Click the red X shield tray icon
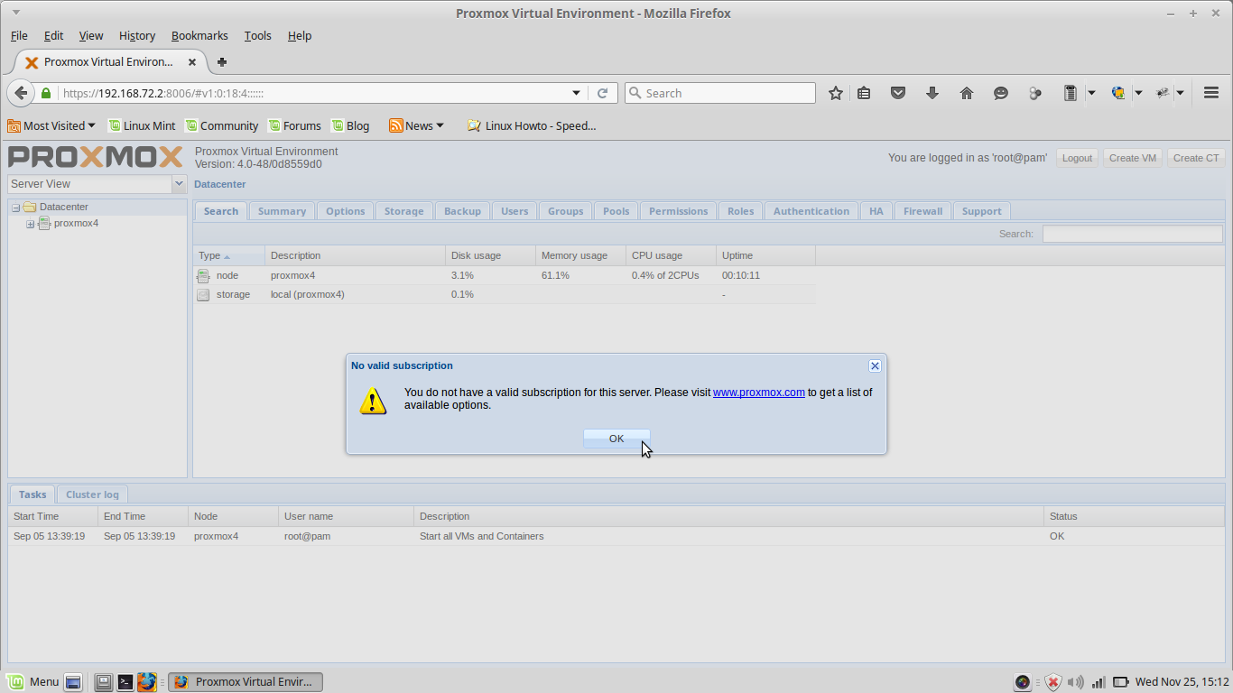1233x693 pixels. 1052,682
